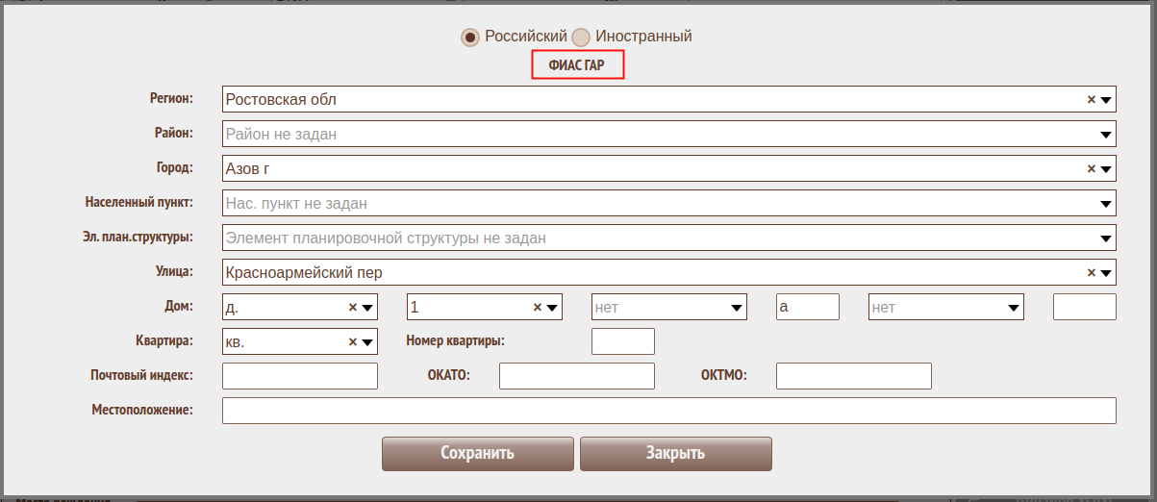Expand the Район dropdown list

pyautogui.click(x=1106, y=135)
